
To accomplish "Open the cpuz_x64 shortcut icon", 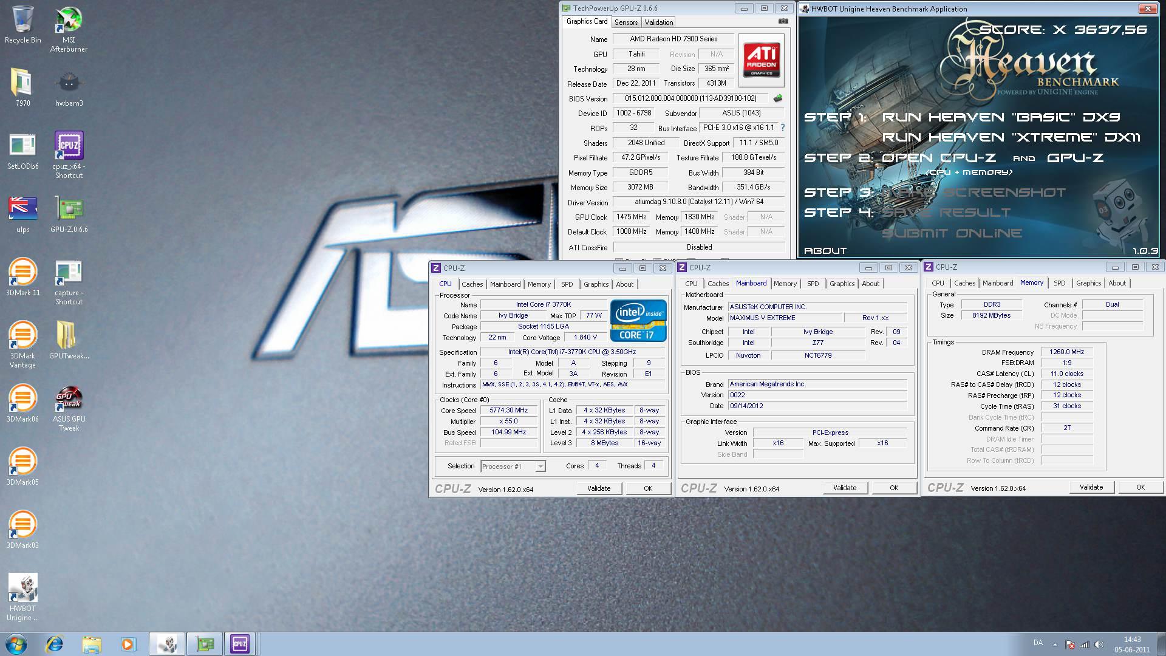I will point(69,155).
